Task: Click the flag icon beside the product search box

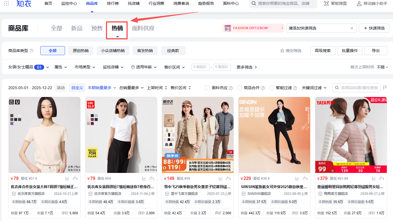Action: click(x=385, y=88)
